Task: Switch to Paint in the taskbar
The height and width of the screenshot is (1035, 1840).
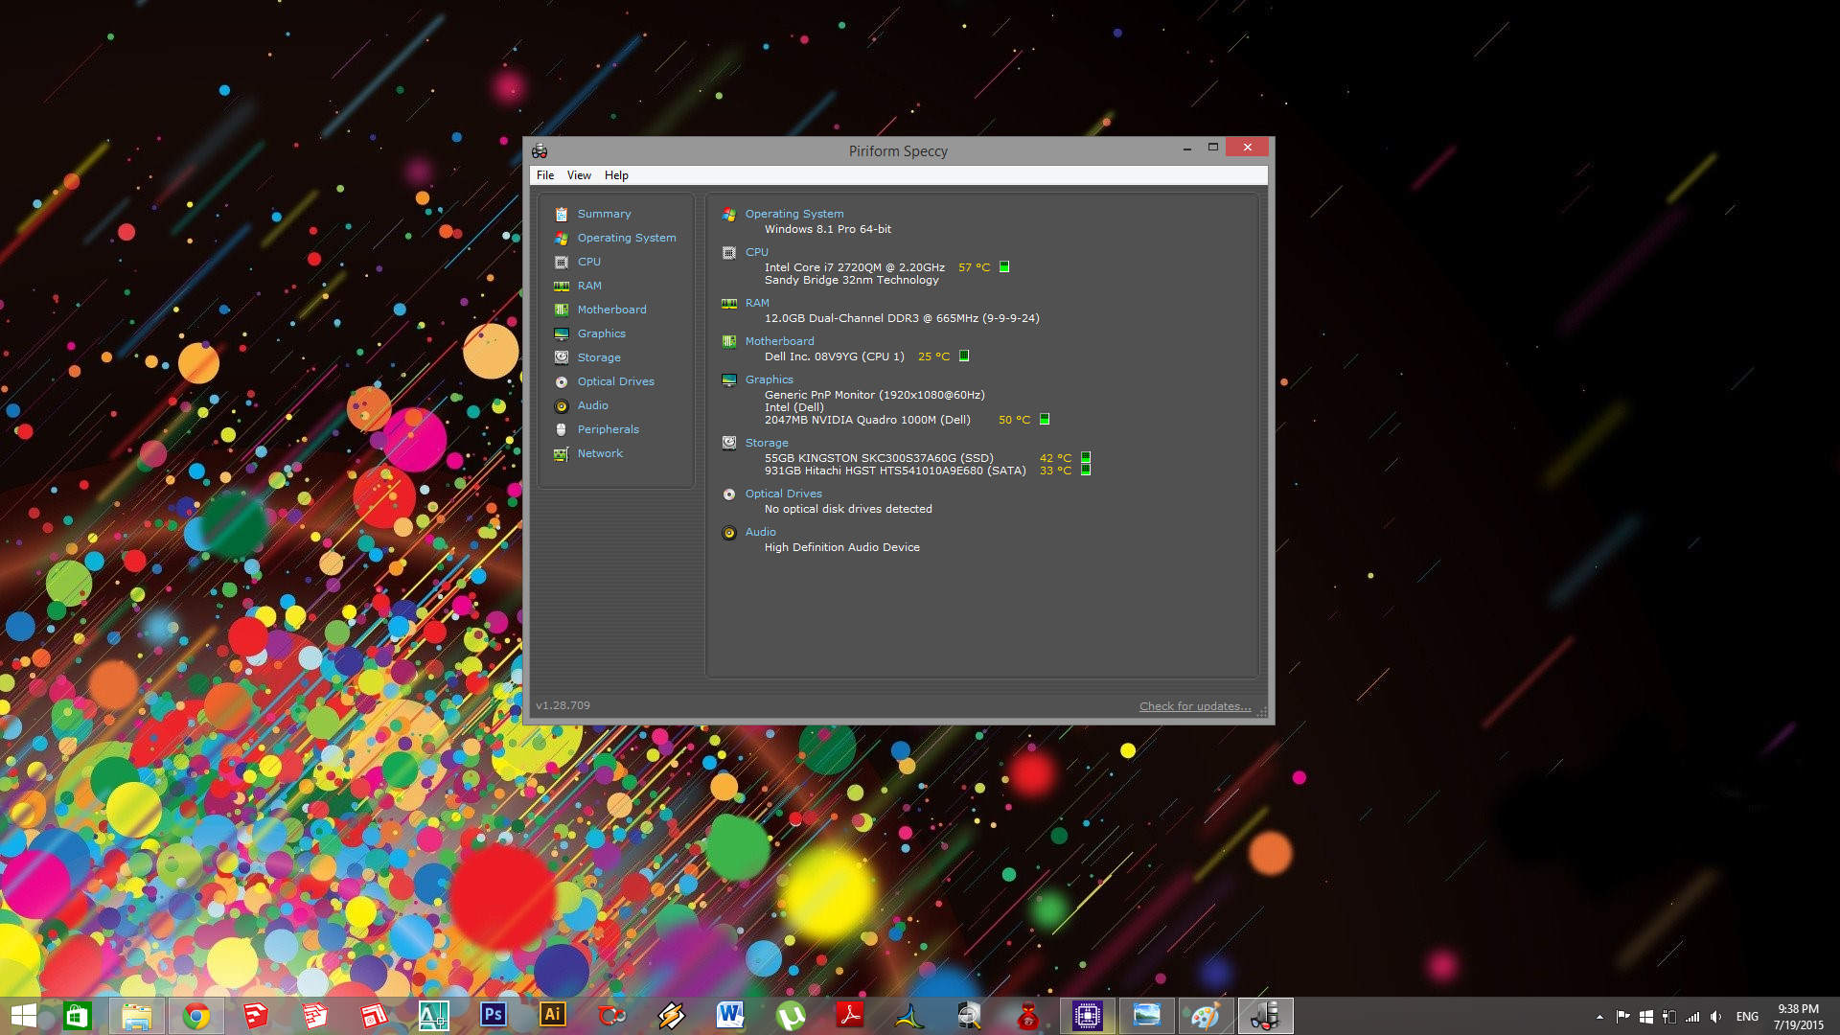Action: point(1206,1016)
